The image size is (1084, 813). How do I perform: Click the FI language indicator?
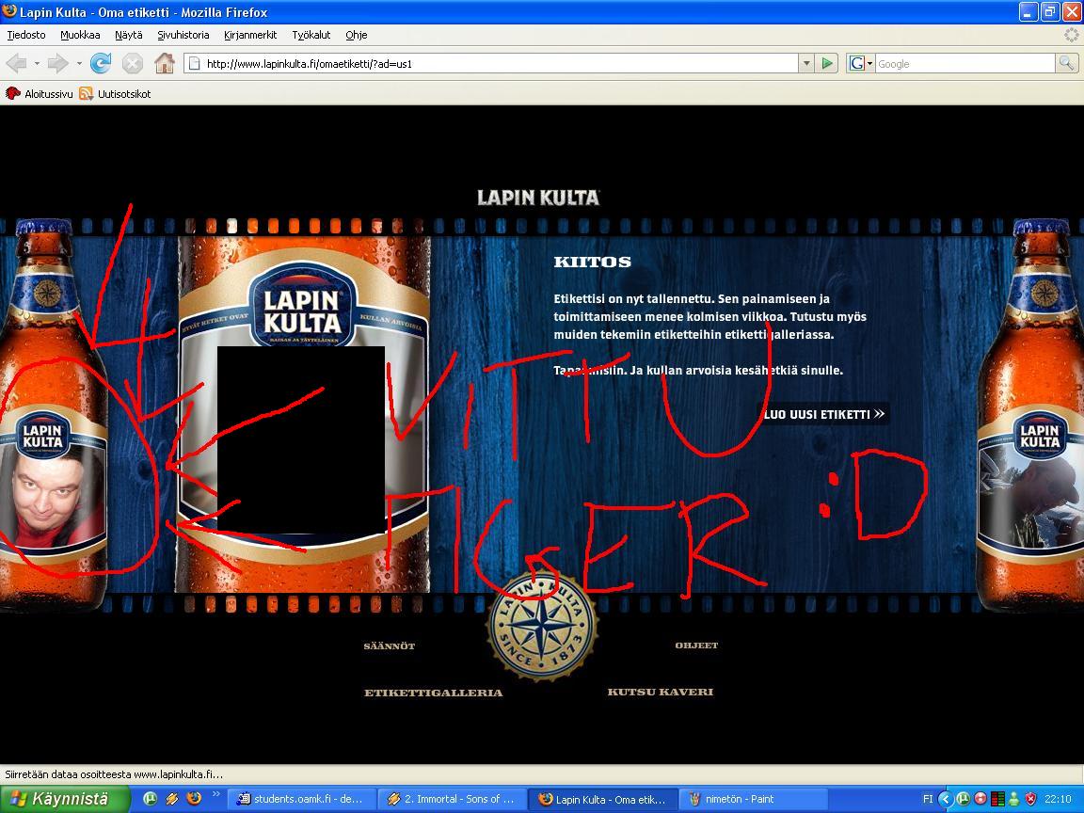click(928, 799)
